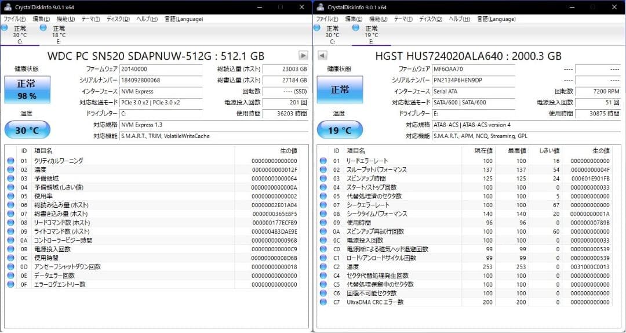Image resolution: width=626 pixels, height=333 pixels.
Task: Click previous disk arrow in right window
Action: tap(323, 56)
